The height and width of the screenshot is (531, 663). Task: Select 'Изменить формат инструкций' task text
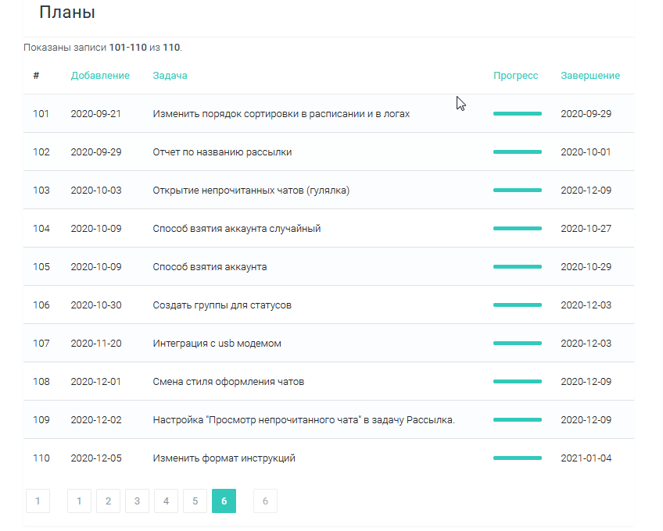pos(224,458)
